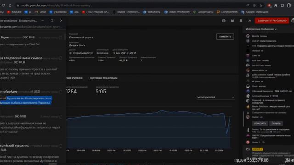This screenshot has height=165, width=294.
Task: Click the super chat revenue '48,97 ₽'
Action: pos(124,60)
